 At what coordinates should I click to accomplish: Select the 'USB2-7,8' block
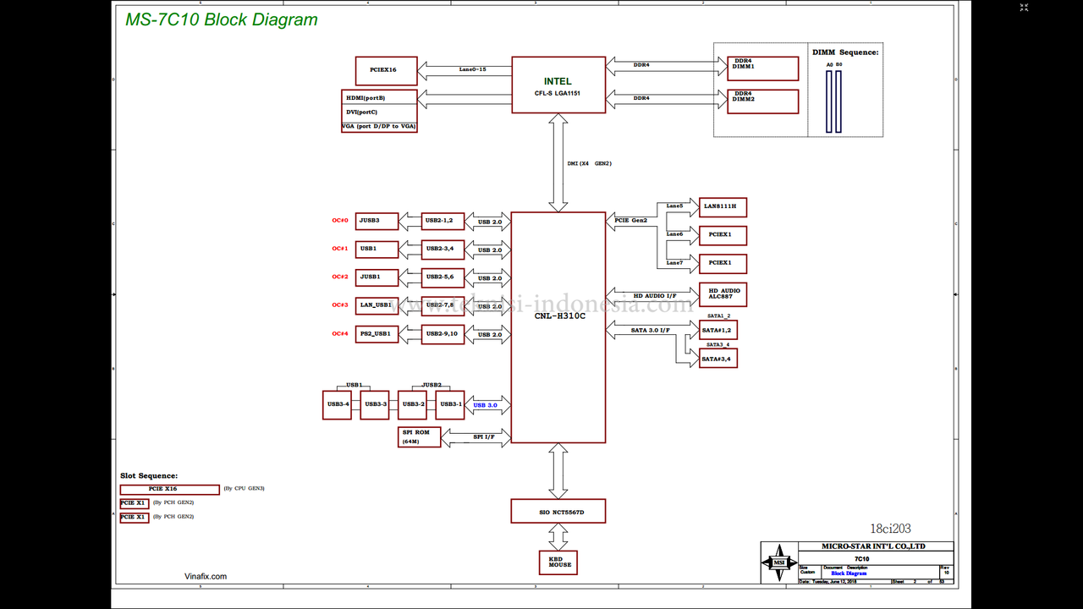443,304
